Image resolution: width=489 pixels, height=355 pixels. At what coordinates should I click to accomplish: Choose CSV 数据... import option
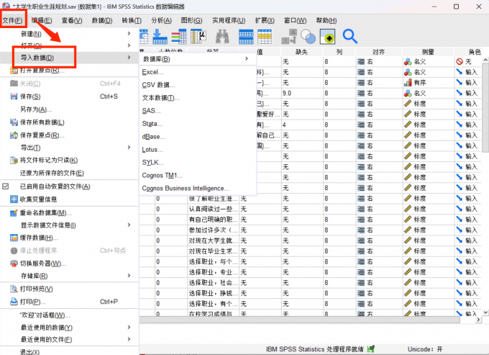click(x=159, y=85)
